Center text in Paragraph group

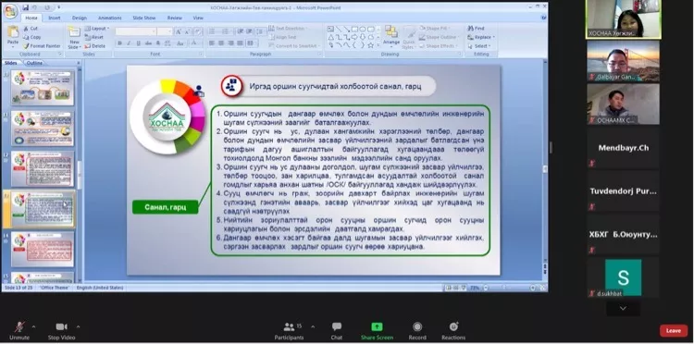coord(221,43)
